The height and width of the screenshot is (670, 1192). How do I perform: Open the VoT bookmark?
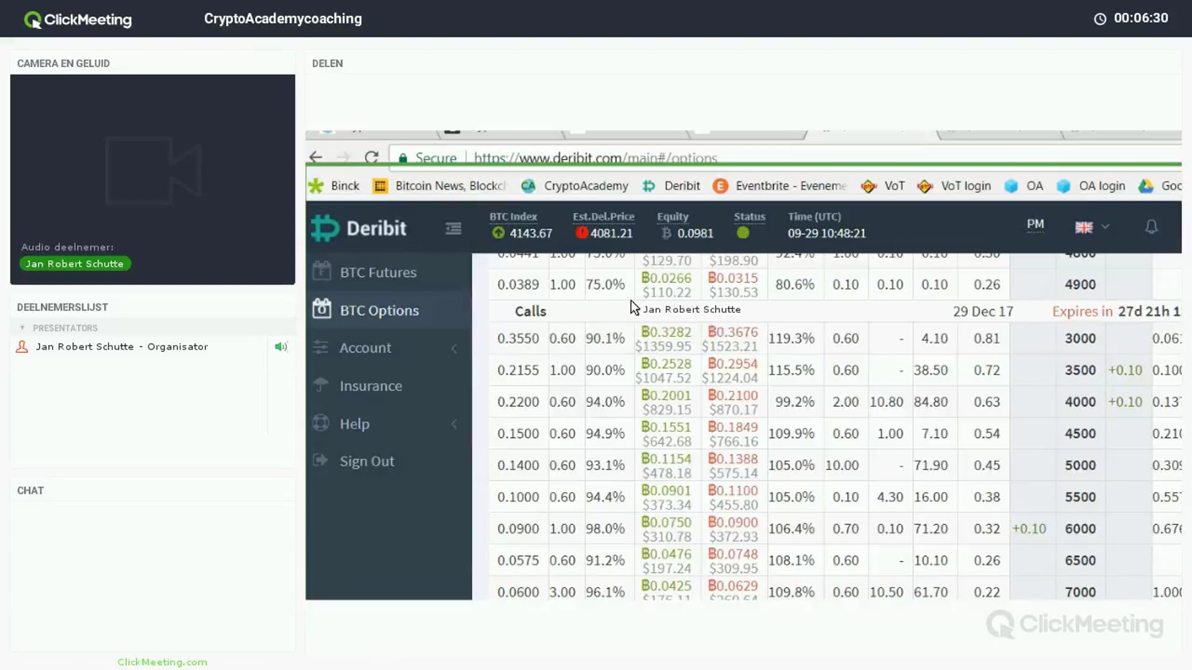click(x=883, y=185)
